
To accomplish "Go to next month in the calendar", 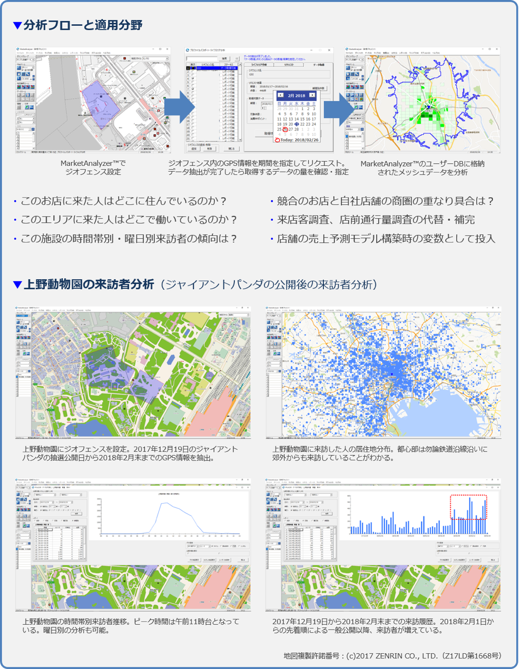I will coord(312,95).
